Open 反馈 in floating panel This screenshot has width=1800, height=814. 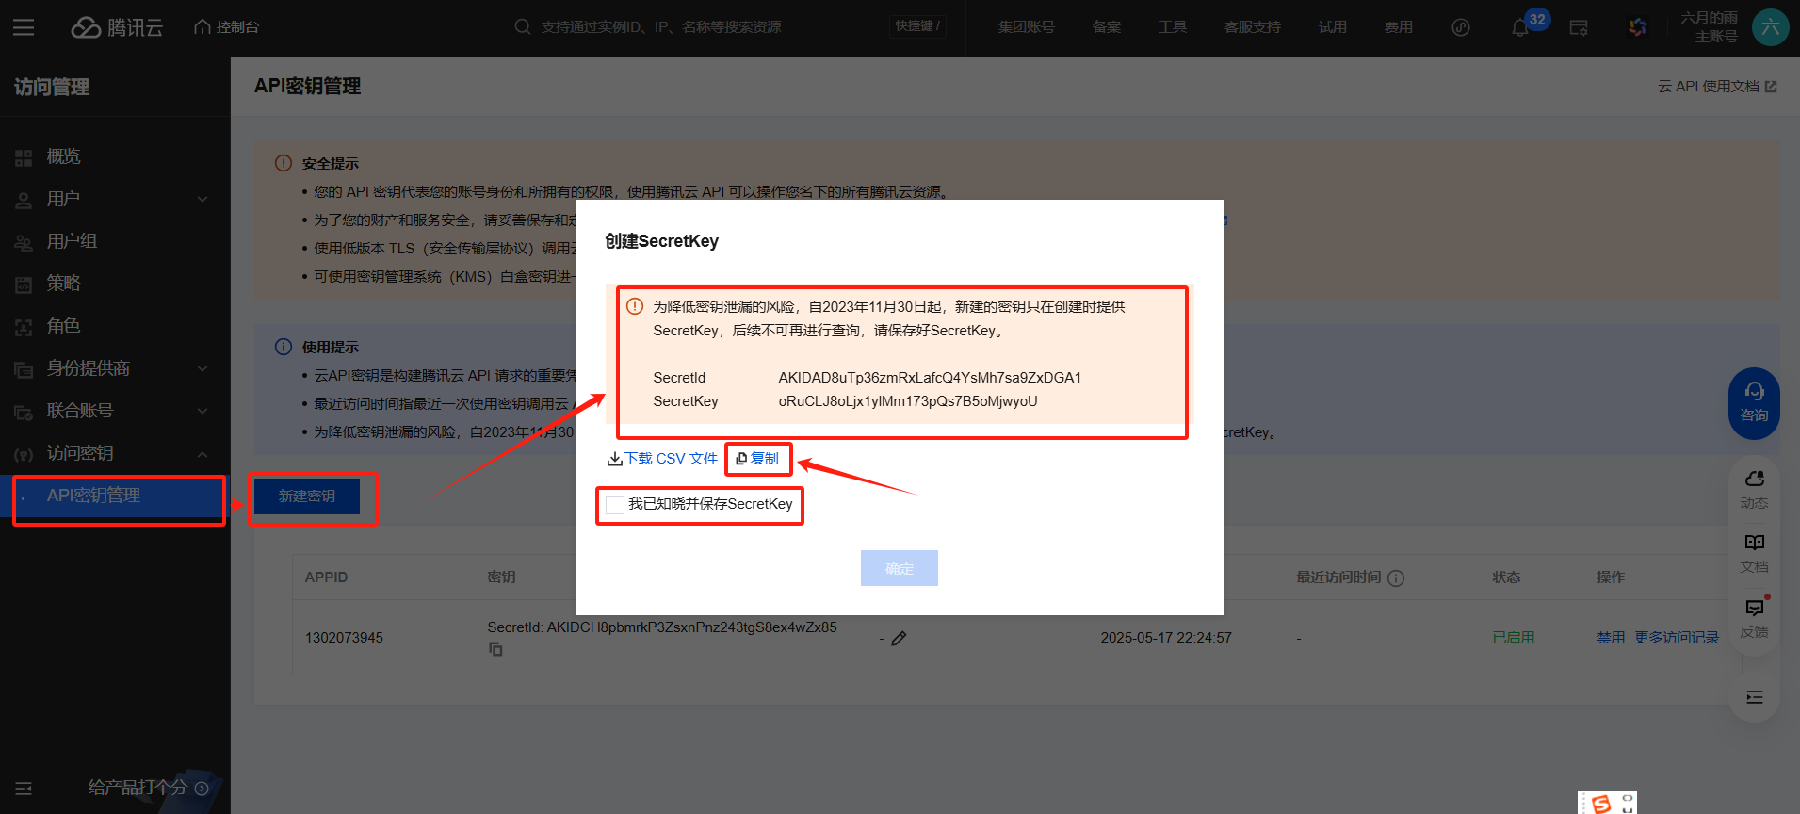pos(1754,618)
